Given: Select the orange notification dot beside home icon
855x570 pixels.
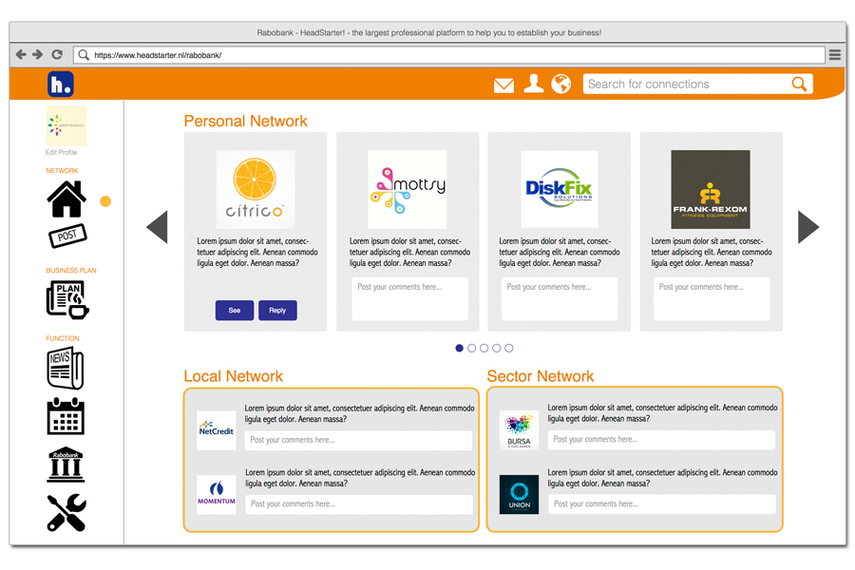Looking at the screenshot, I should 106,201.
